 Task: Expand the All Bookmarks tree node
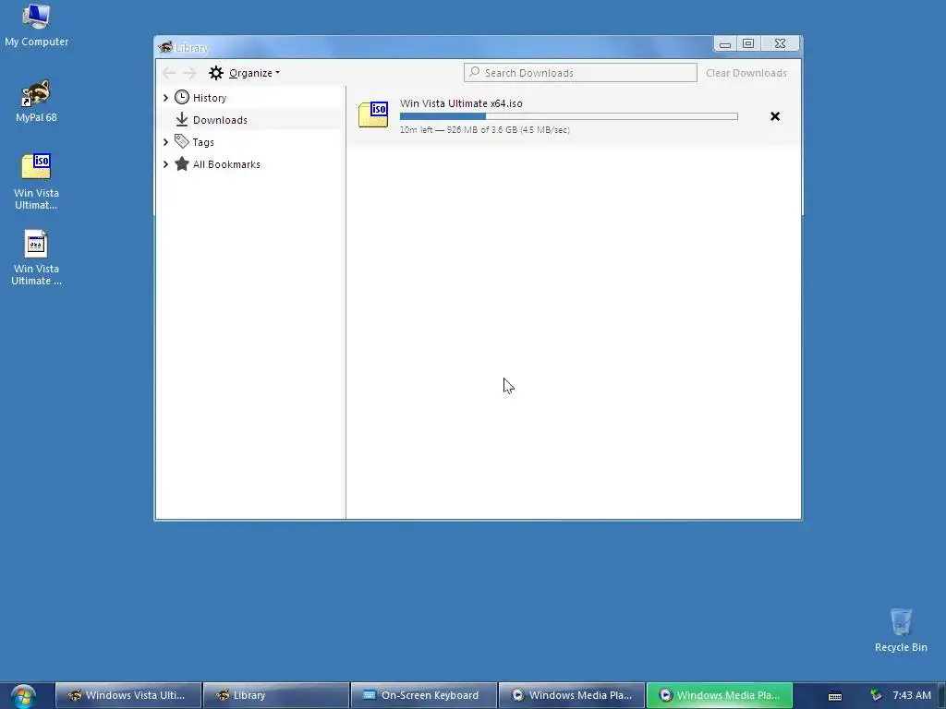coord(166,164)
